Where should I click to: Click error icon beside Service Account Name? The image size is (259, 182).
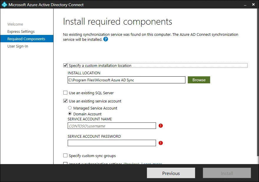(x=161, y=126)
